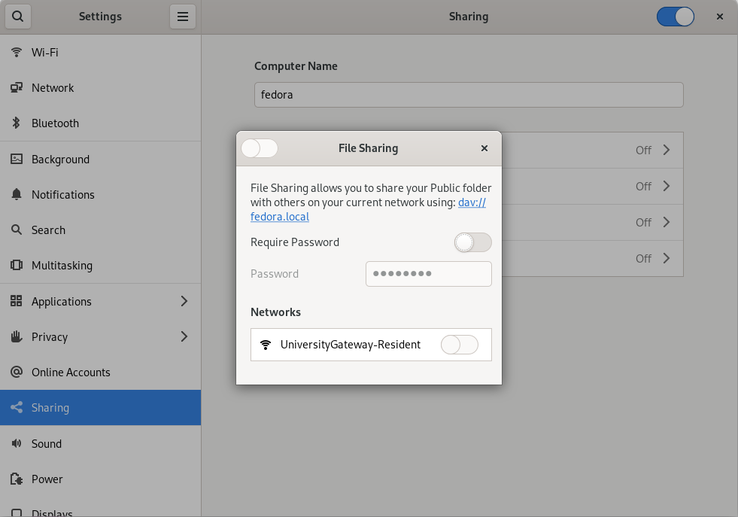Open Sound settings from sidebar

pos(100,443)
